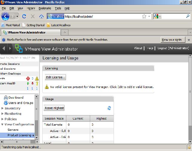This screenshot has width=192, height=151.
Task: Click the navigation tree up scroll arrow
Action: coord(36,97)
